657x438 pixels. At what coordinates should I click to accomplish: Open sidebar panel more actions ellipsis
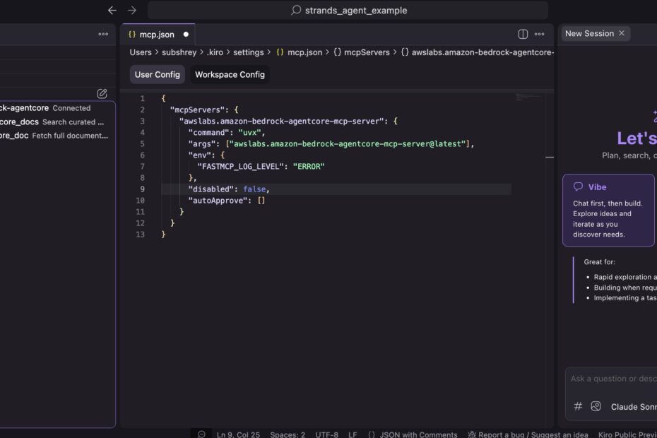coord(103,34)
